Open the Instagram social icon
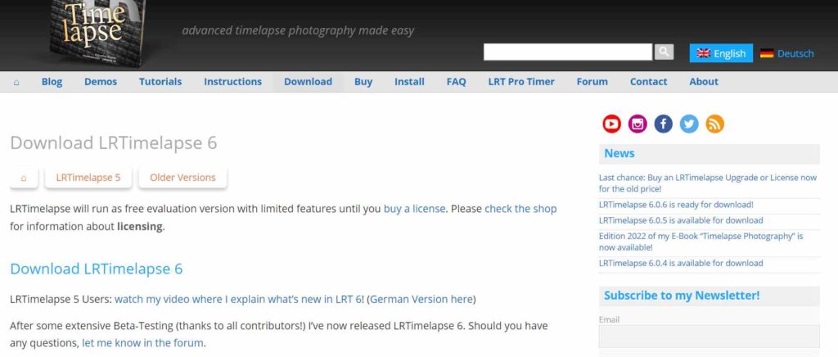The width and height of the screenshot is (838, 357). pos(638,124)
